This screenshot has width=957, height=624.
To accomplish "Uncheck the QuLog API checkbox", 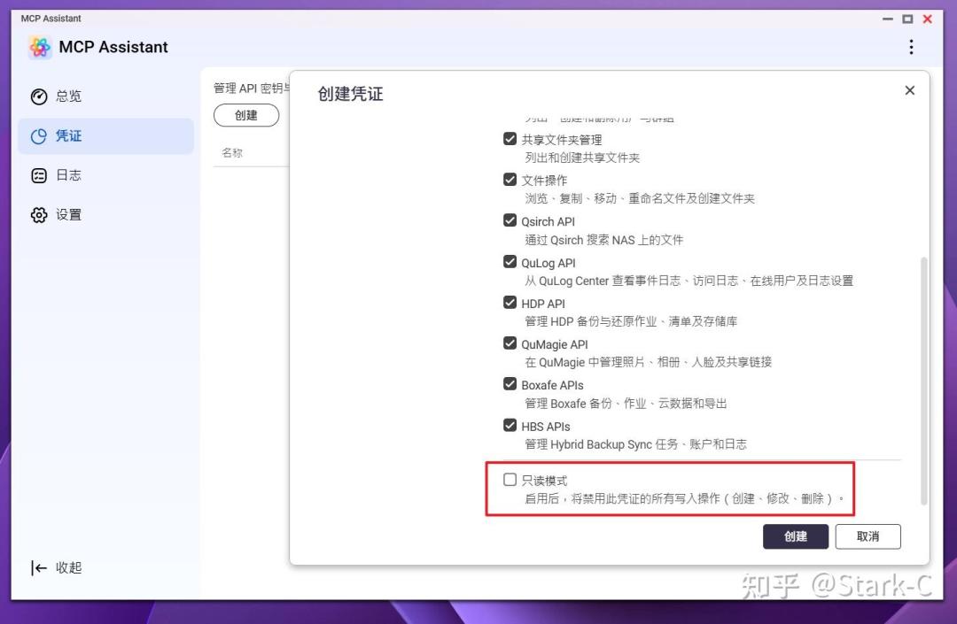I will coord(510,261).
